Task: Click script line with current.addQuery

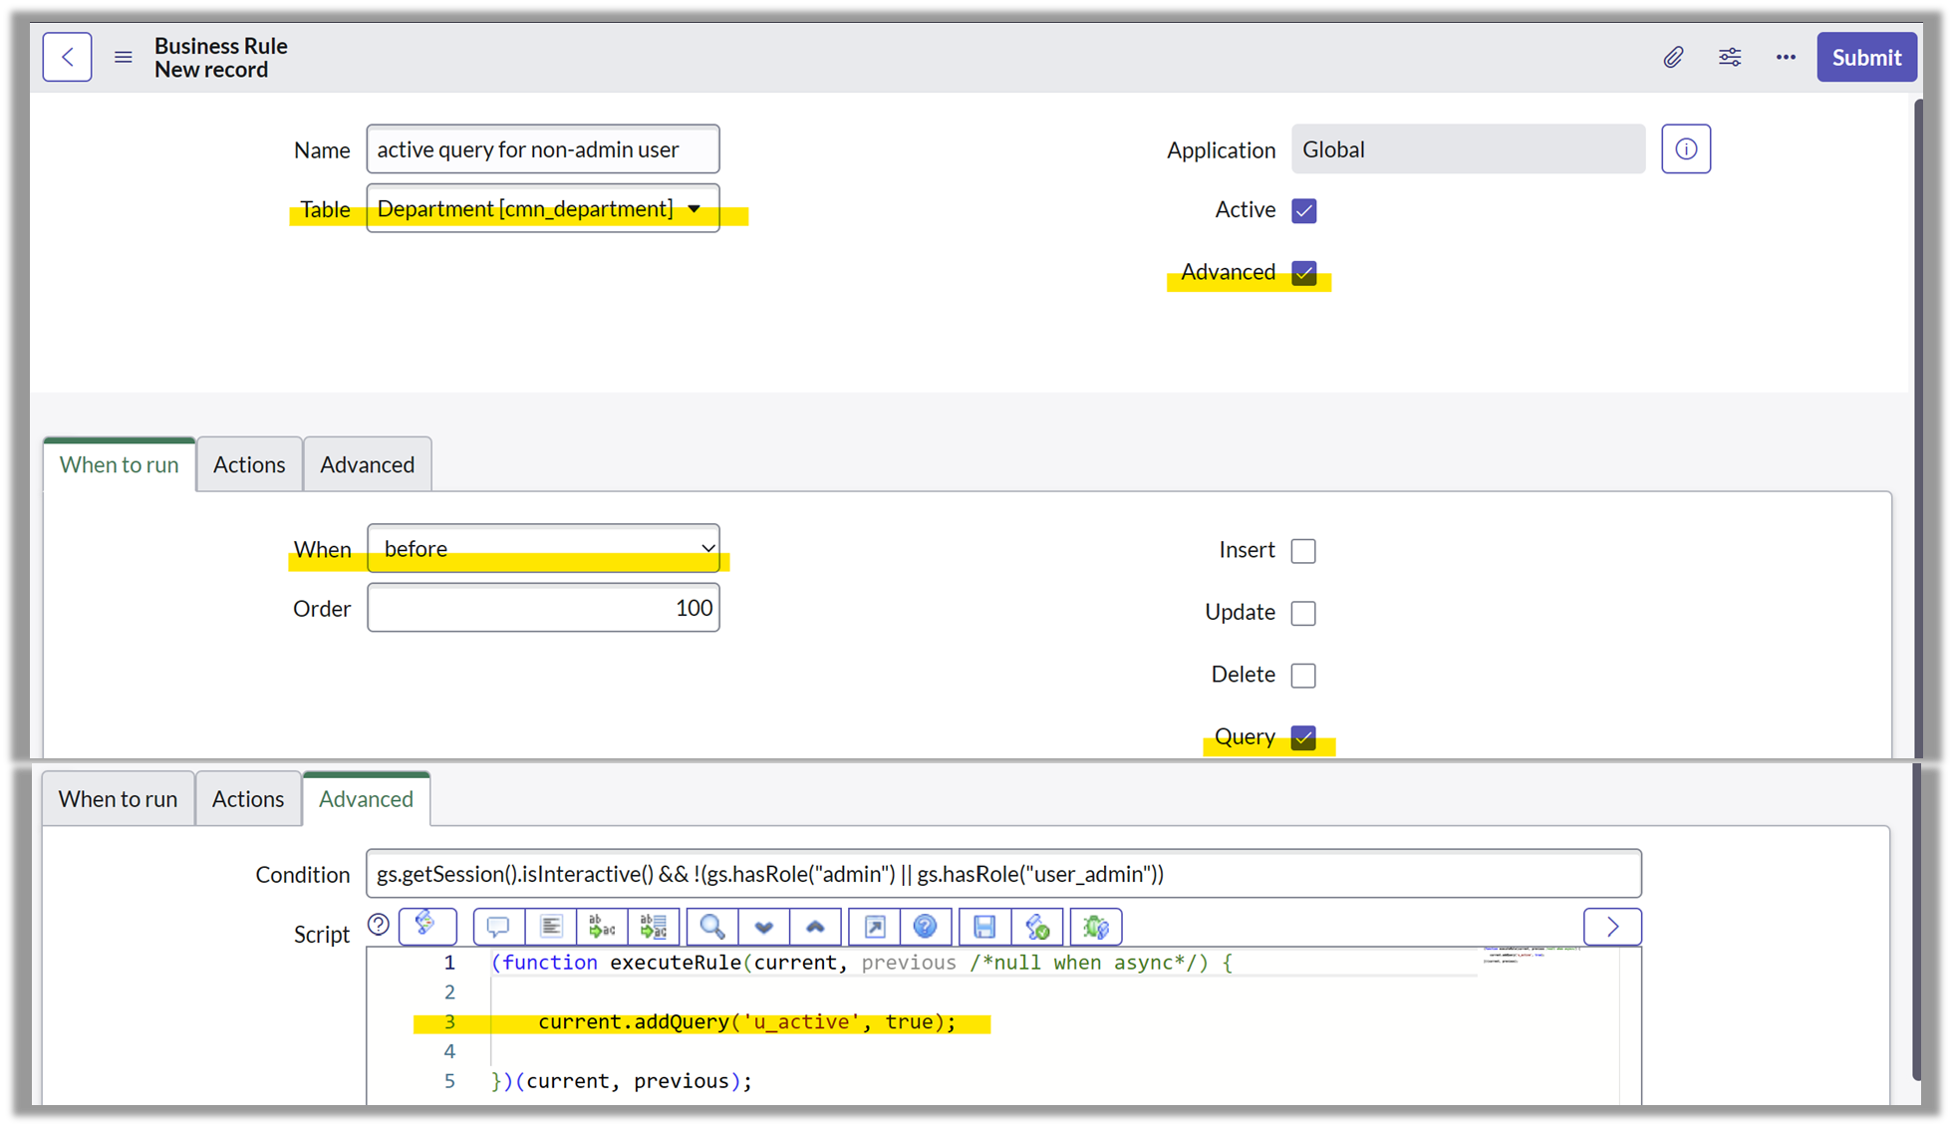Action: pos(747,1022)
